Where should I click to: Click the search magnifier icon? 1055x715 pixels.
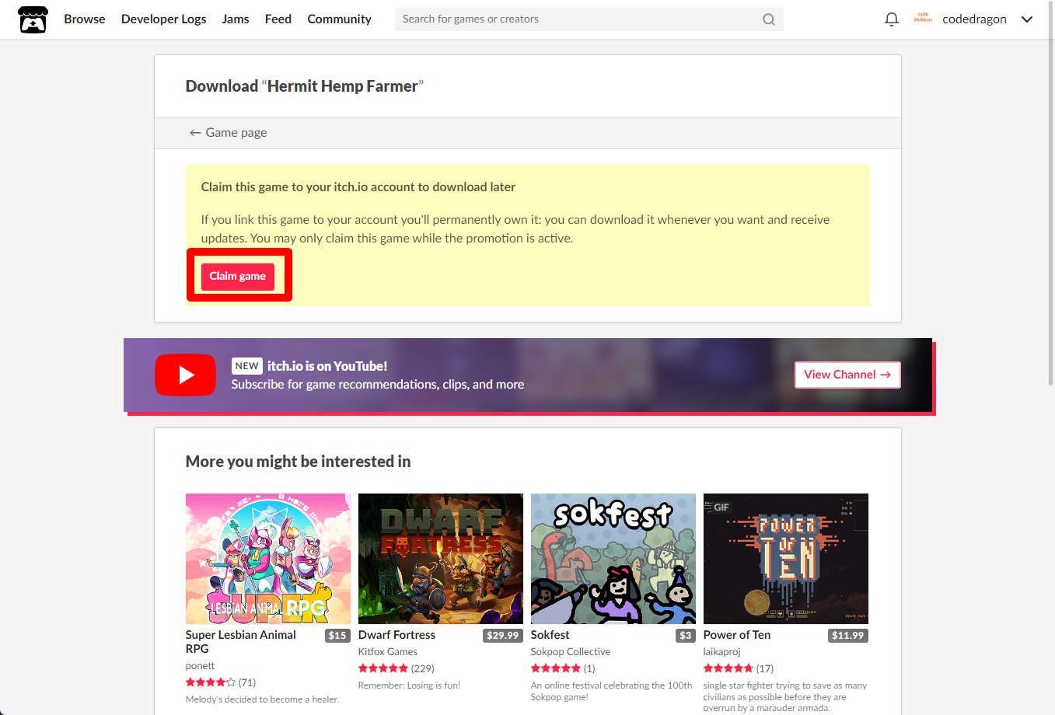[x=769, y=19]
